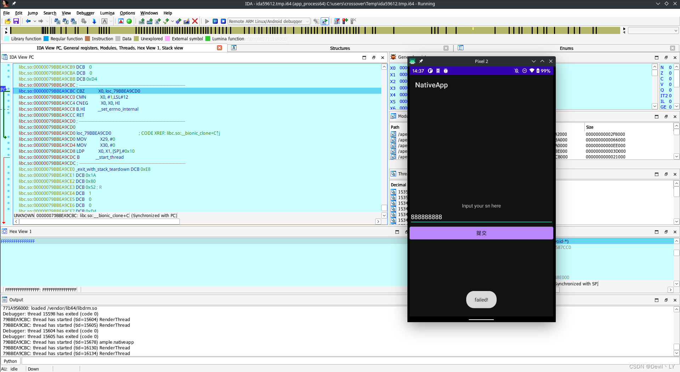Click the __start_thread branch target
The width and height of the screenshot is (680, 372).
point(110,157)
